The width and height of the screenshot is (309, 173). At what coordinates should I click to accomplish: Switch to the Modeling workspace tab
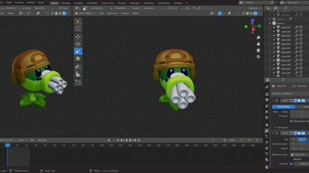pos(66,3)
